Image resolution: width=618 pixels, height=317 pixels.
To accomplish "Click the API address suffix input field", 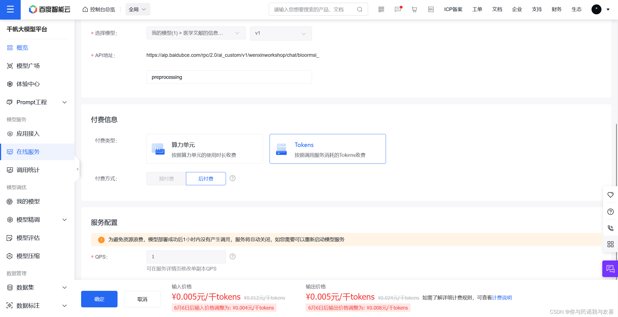I will [229, 77].
